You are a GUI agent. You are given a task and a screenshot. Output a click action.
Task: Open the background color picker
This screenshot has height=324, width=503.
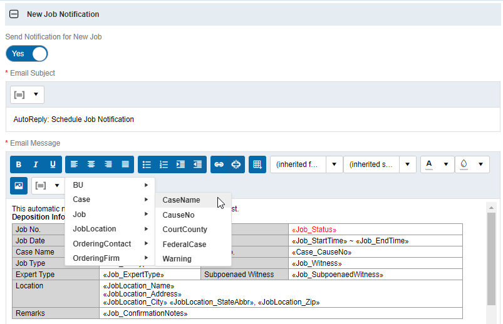pos(472,165)
